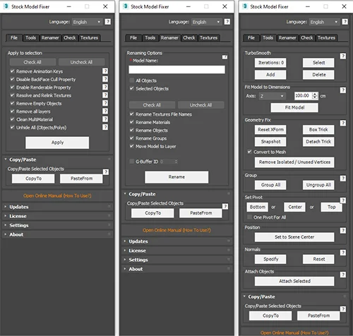Toggle Convert to Mesh checkbox
This screenshot has width=353, height=336.
pyautogui.click(x=250, y=152)
